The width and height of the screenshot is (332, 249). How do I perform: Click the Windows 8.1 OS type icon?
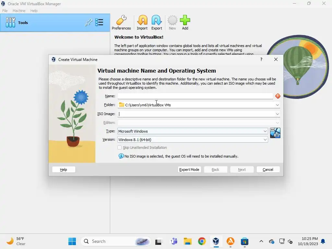(x=275, y=133)
